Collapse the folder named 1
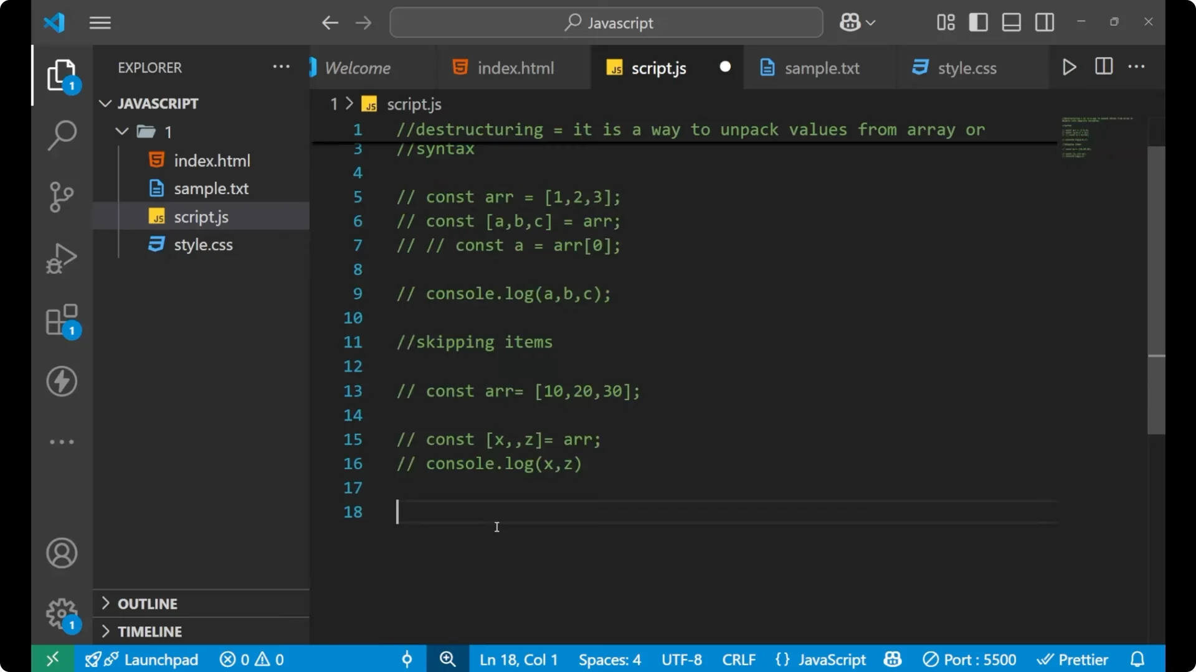Viewport: 1196px width, 672px height. click(x=121, y=131)
